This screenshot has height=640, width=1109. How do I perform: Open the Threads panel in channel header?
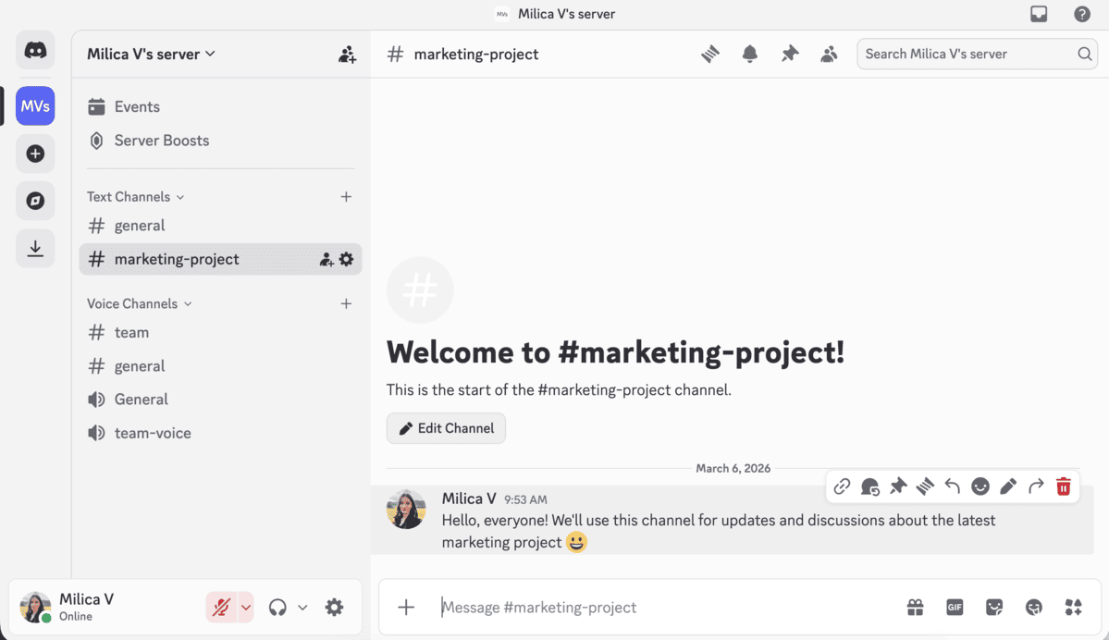pyautogui.click(x=710, y=55)
